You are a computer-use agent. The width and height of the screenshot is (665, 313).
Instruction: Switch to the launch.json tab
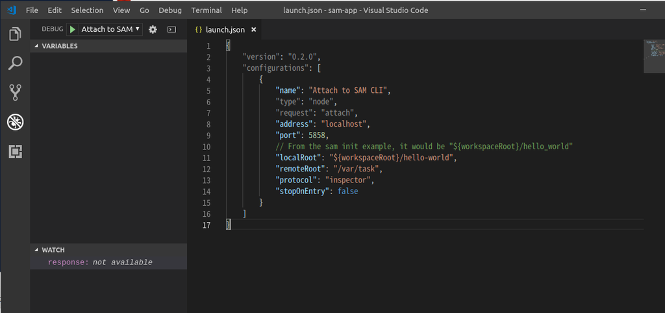[225, 30]
